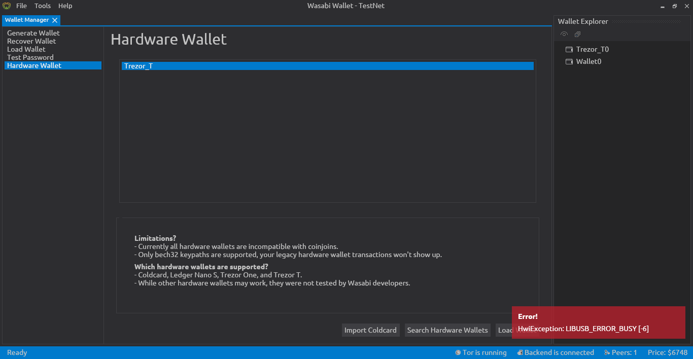Toggle the hidden wallets eye icon
The height and width of the screenshot is (359, 693).
tap(564, 34)
